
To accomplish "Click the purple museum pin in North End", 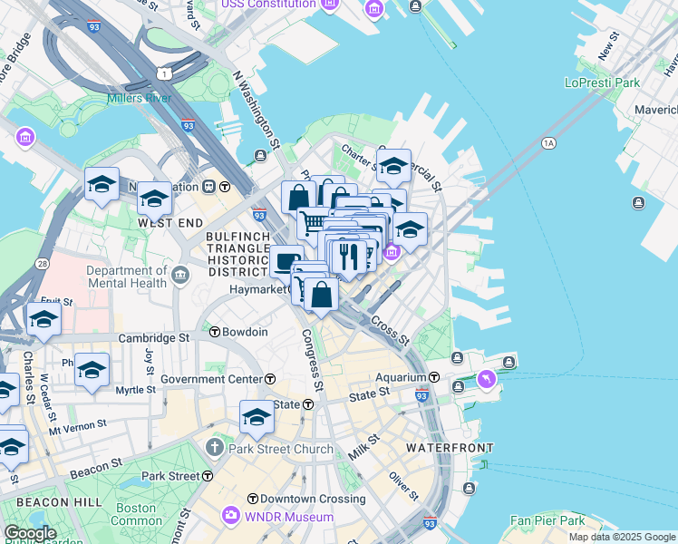I will [392, 252].
